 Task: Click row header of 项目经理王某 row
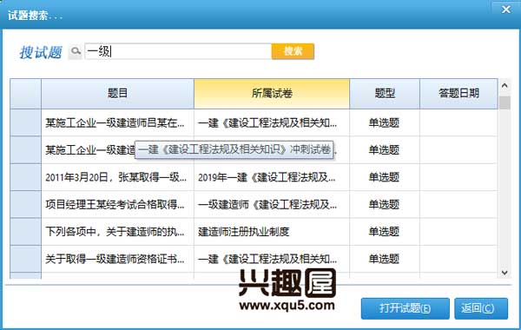coord(25,204)
